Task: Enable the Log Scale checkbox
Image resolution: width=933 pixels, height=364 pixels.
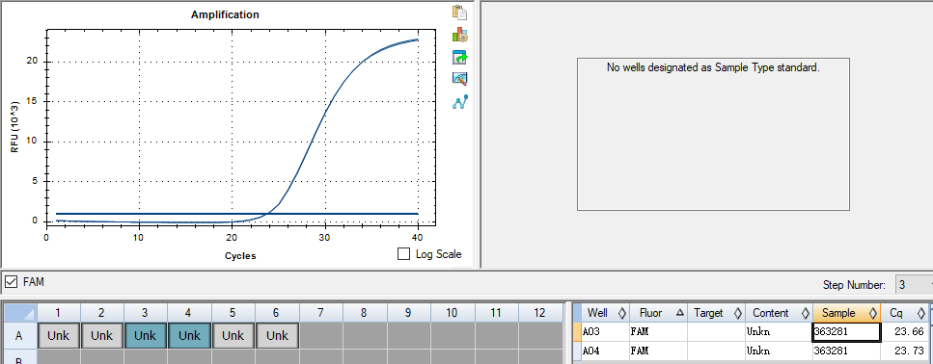Action: 404,254
